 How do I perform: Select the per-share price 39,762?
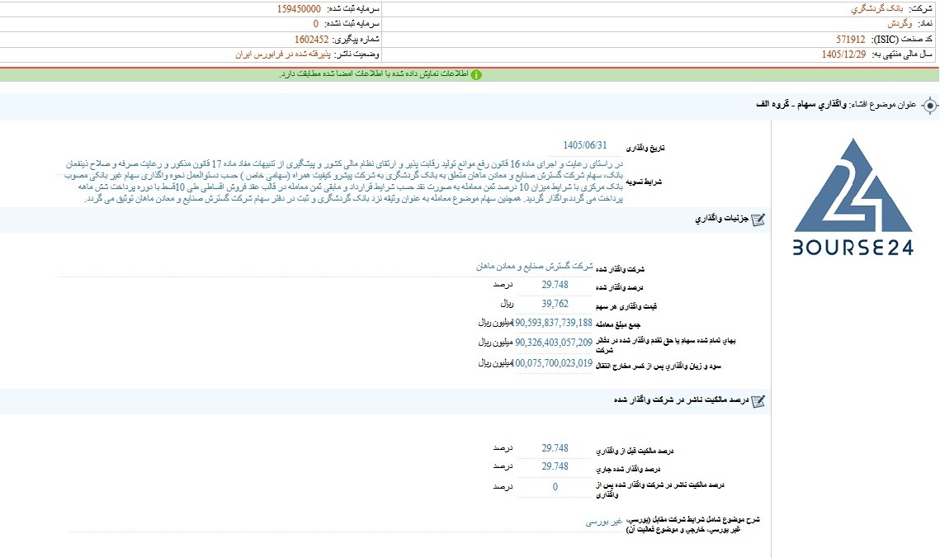click(x=555, y=304)
